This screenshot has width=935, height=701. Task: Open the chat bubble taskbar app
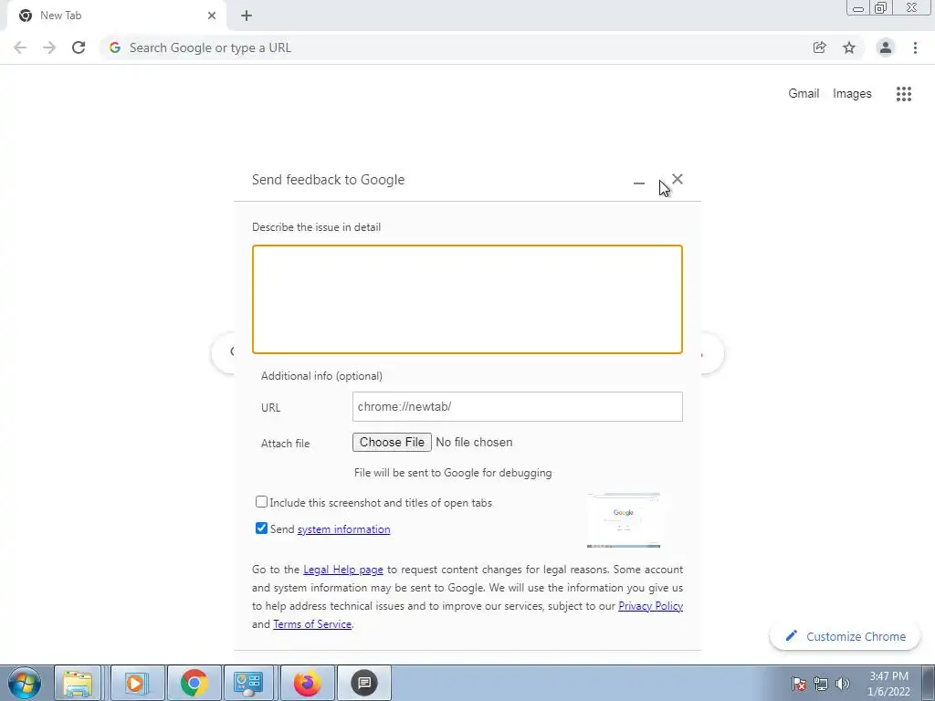point(364,683)
